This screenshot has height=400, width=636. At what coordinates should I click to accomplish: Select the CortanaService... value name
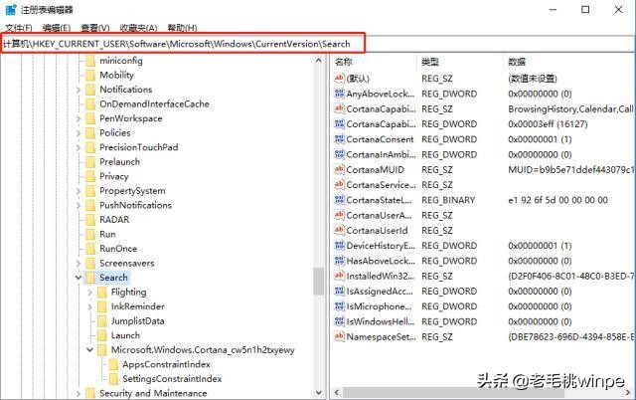tap(382, 185)
